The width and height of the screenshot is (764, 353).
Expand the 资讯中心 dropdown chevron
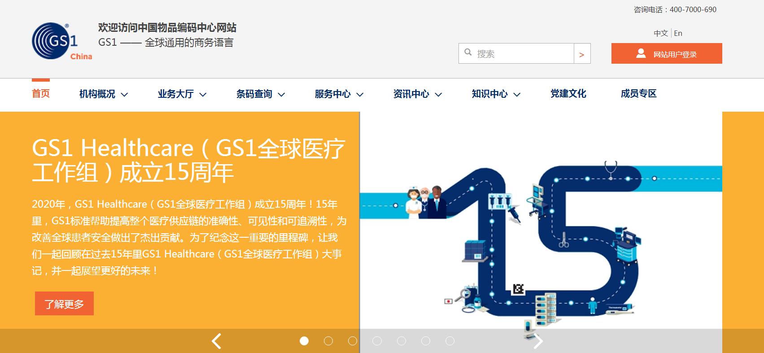(x=438, y=94)
